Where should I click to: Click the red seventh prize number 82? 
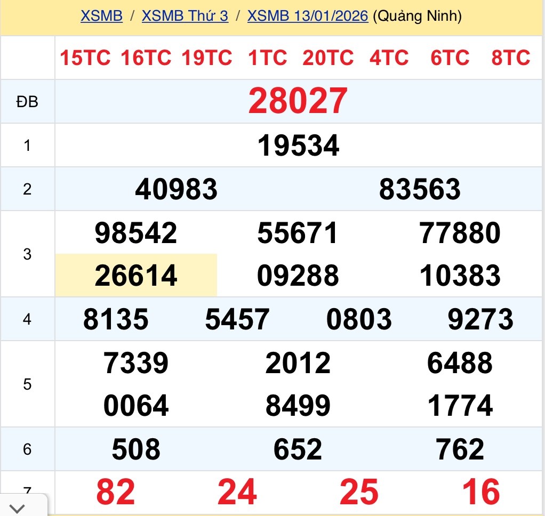(116, 492)
